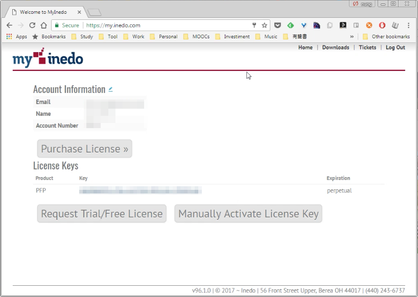Open the Work bookmarks folder

(134, 36)
